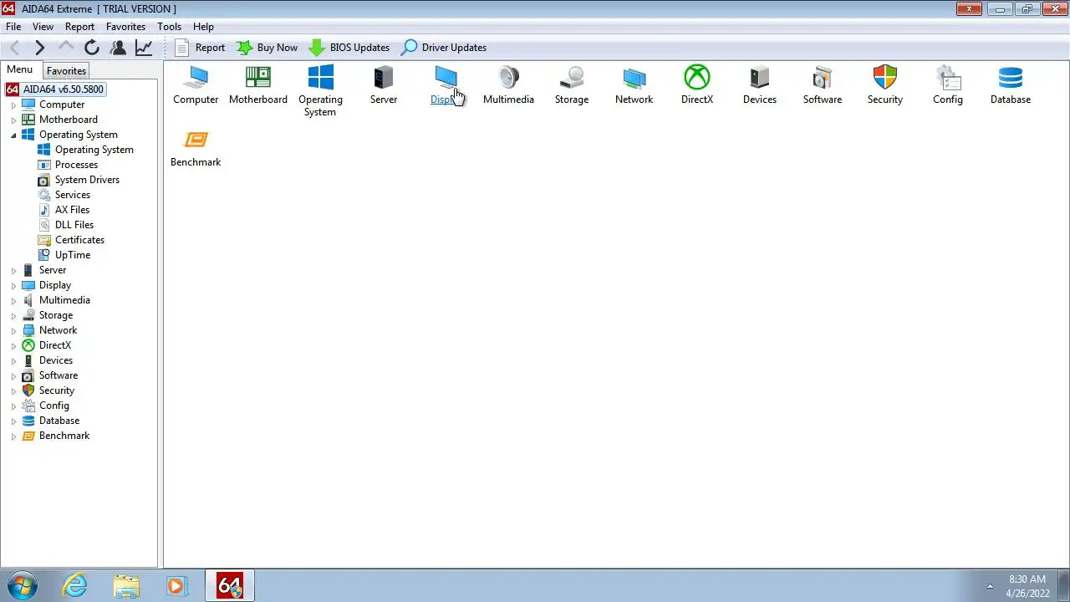Open the File menu
1070x602 pixels.
click(x=13, y=27)
